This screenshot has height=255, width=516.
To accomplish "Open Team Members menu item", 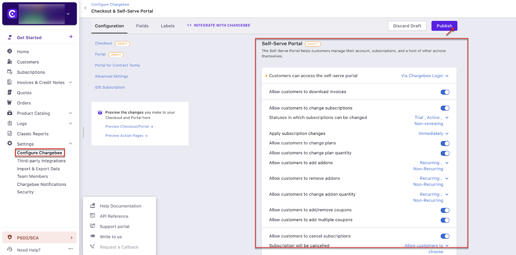I will [x=33, y=176].
